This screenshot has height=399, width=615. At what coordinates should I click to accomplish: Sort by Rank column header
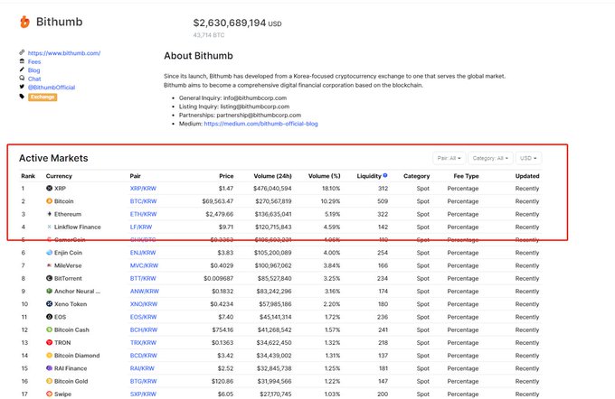pyautogui.click(x=28, y=176)
